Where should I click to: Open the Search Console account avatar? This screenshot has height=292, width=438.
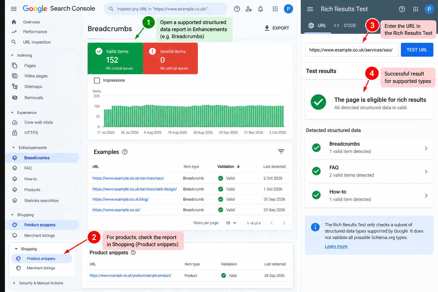click(x=288, y=9)
